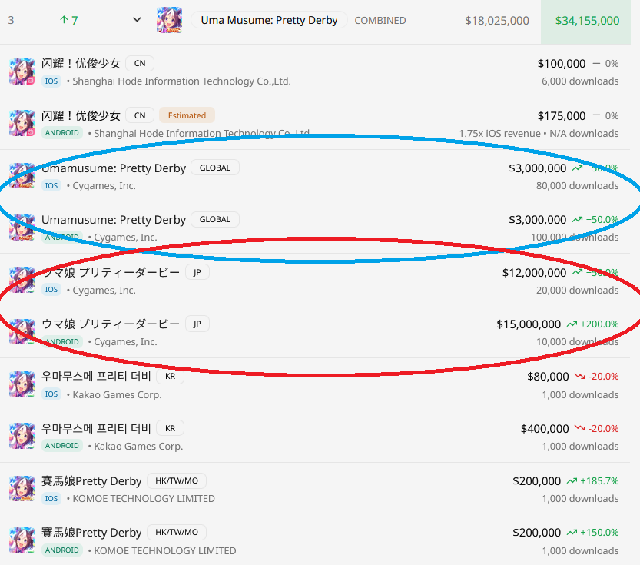640x565 pixels.
Task: Click the HK/TW/MO tag on the iOS row
Action: tap(177, 480)
